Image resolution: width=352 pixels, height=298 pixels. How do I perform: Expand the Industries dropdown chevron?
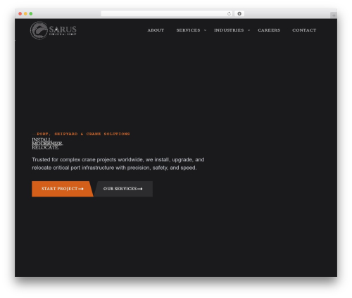(249, 30)
